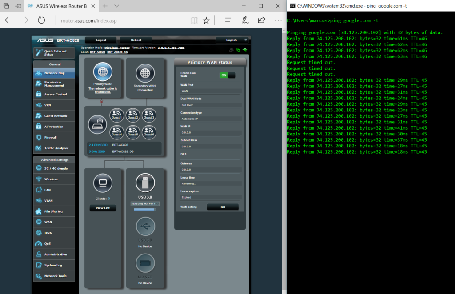Image resolution: width=455 pixels, height=294 pixels.
Task: Click the wireless router icon in the network map
Action: pos(97,125)
